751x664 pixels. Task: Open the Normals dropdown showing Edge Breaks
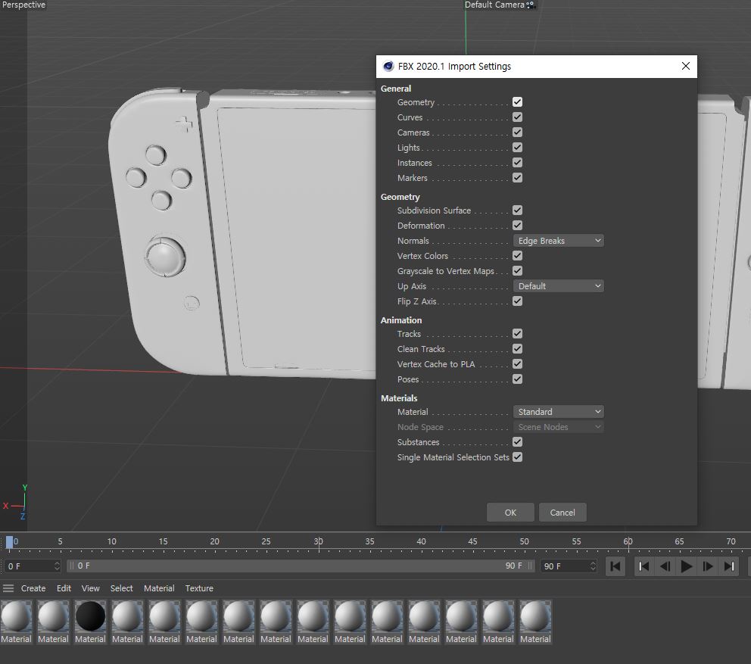click(x=558, y=241)
